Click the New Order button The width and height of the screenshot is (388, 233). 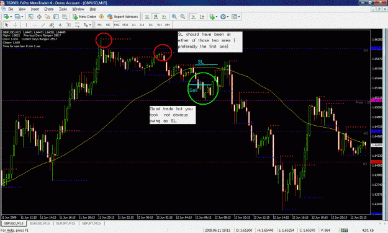(x=84, y=17)
